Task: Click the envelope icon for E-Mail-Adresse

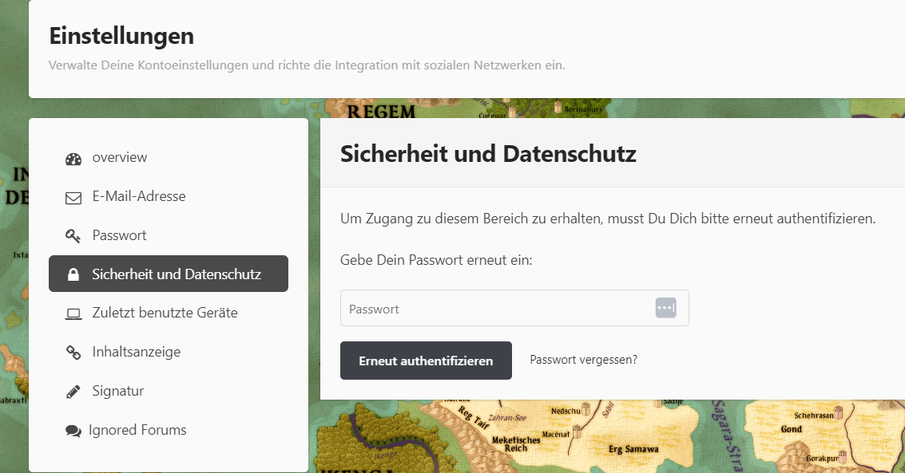Action: coord(73,197)
